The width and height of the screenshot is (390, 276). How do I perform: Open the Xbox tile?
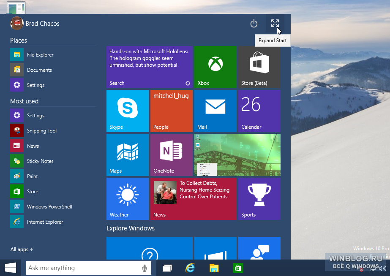(215, 67)
